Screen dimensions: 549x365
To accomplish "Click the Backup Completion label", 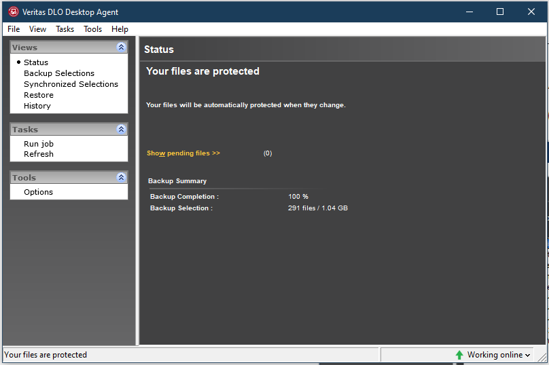I will tap(184, 197).
